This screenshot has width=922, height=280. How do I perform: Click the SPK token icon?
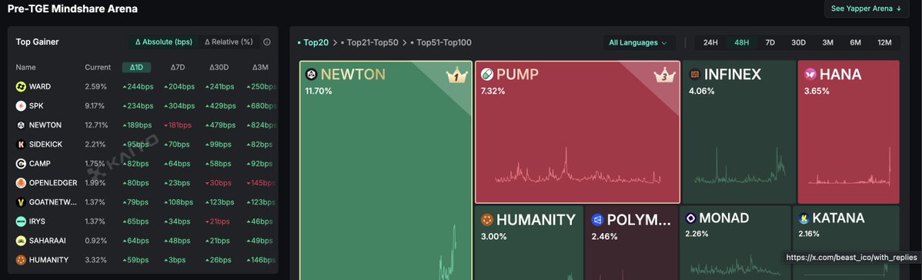click(x=21, y=106)
